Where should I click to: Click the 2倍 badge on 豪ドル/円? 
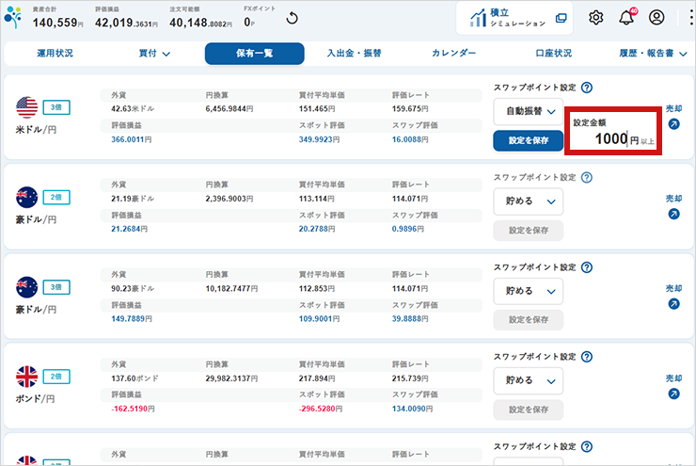[x=56, y=198]
